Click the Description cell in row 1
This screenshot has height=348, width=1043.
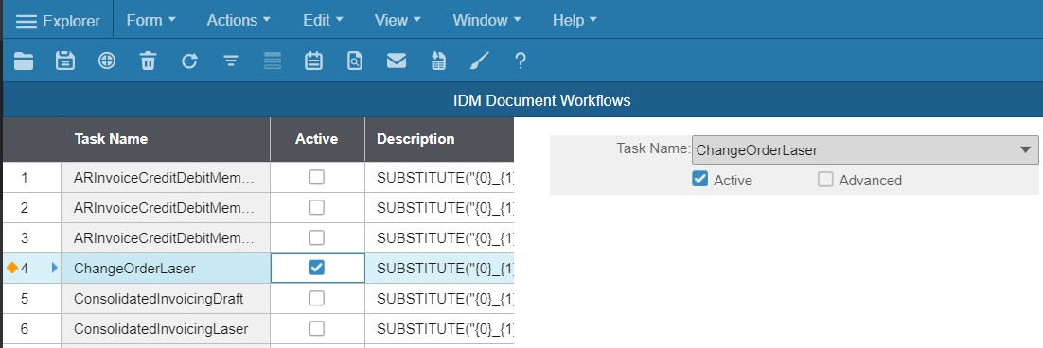click(x=439, y=178)
